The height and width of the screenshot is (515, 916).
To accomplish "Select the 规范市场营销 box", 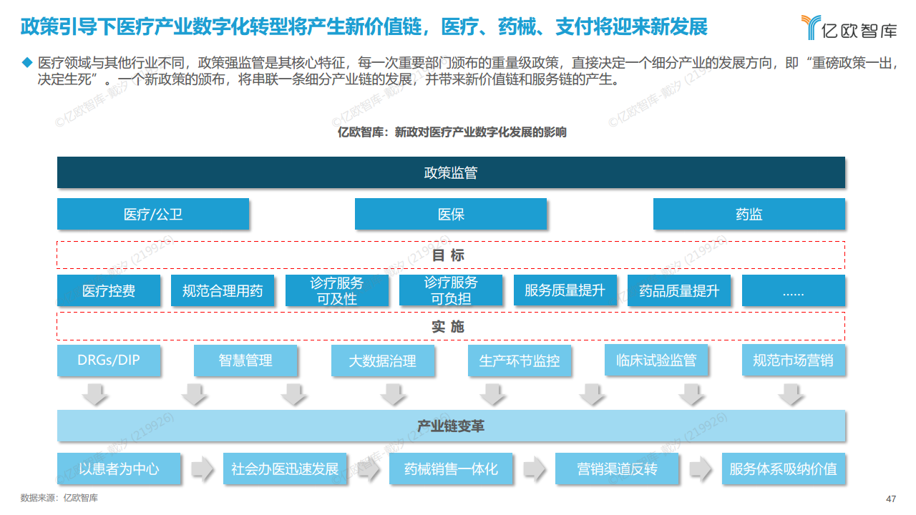I will pos(794,360).
